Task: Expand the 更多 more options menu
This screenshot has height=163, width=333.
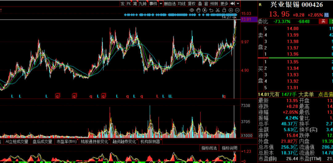Action: pos(224,3)
